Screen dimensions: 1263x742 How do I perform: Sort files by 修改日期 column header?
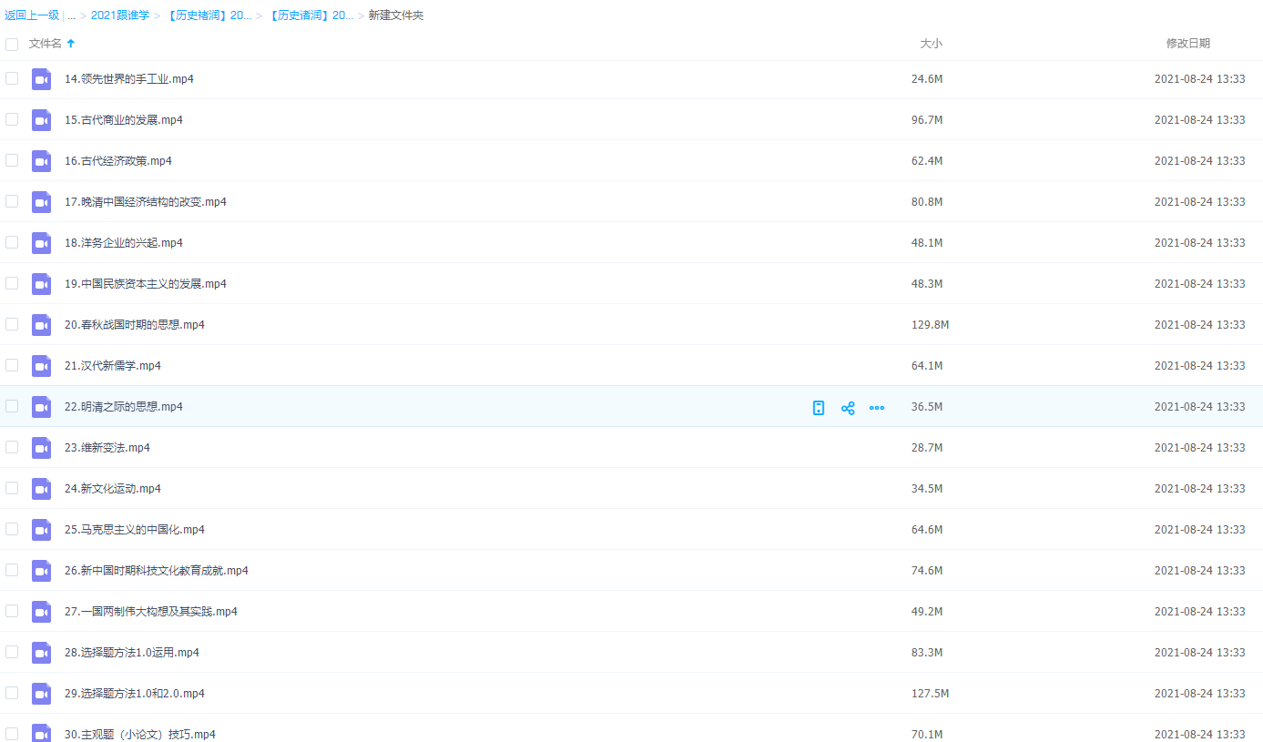point(1187,44)
